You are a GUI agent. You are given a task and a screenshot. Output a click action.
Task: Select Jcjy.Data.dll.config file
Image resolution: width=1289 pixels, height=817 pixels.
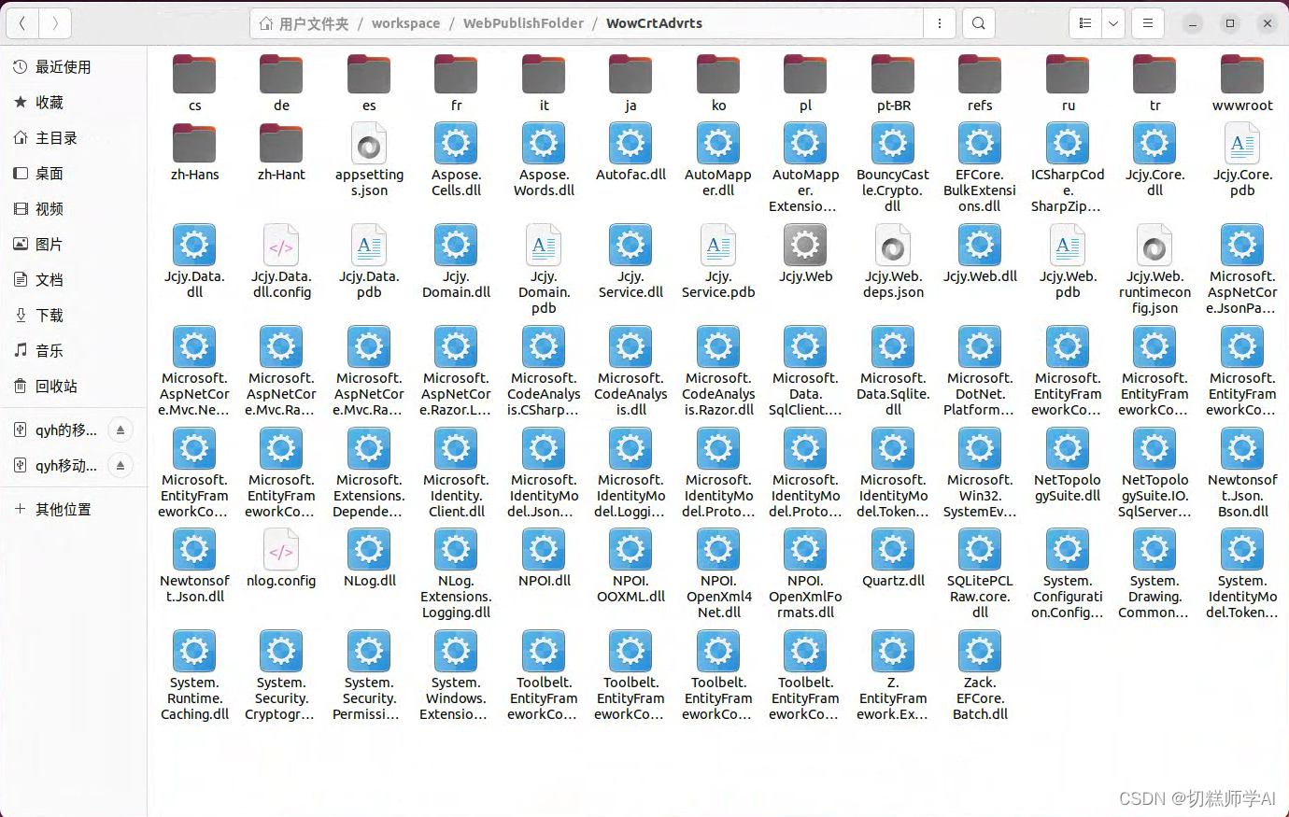(281, 262)
